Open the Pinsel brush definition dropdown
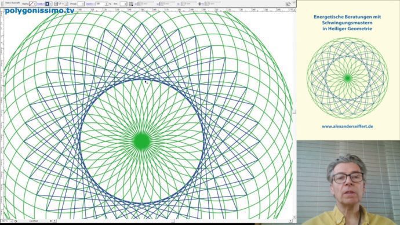The height and width of the screenshot is (225, 400). 81,4
